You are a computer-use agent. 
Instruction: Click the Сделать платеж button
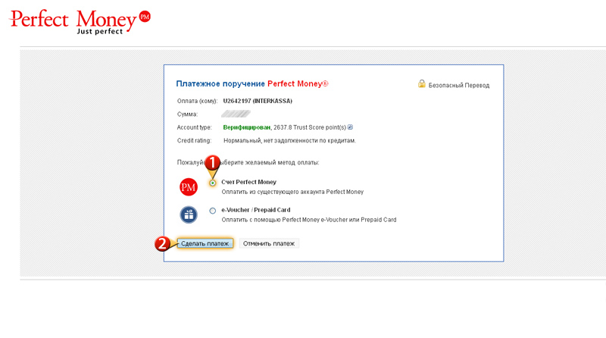click(x=205, y=243)
